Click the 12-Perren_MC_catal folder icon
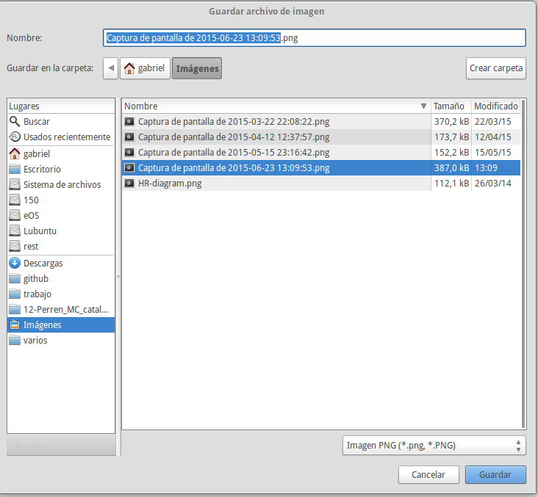 15,309
